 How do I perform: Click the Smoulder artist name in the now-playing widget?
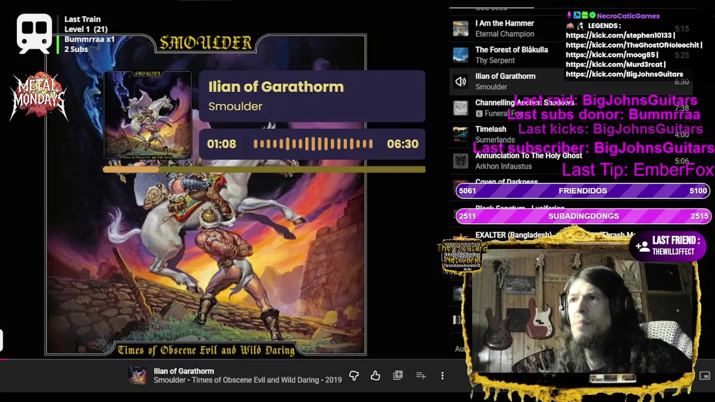click(235, 106)
